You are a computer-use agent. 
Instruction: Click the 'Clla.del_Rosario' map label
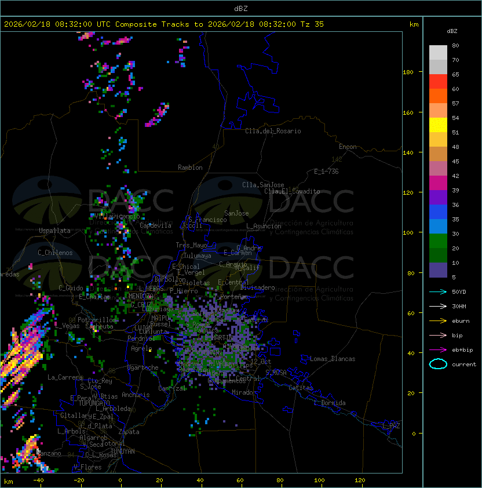pyautogui.click(x=273, y=131)
